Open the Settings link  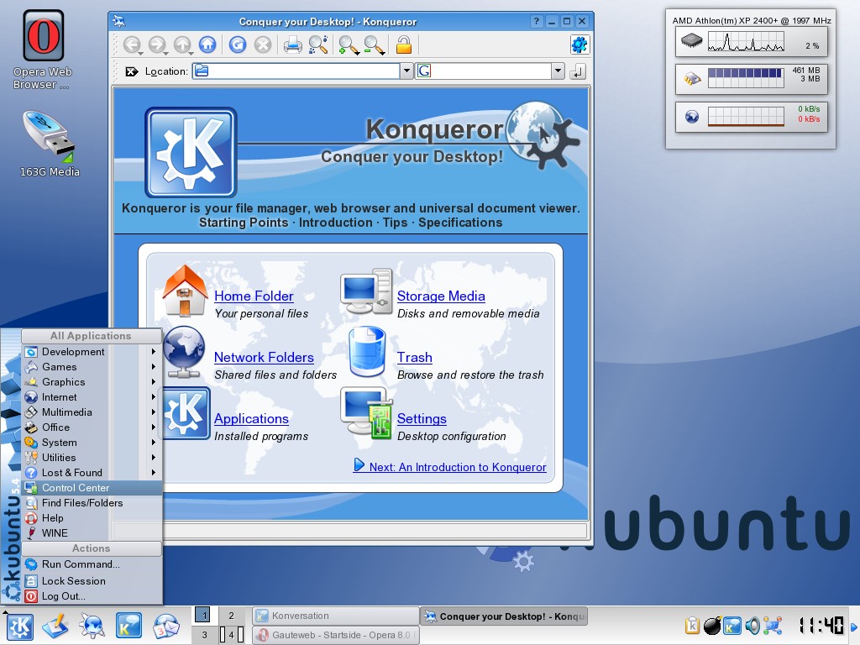pyautogui.click(x=422, y=419)
